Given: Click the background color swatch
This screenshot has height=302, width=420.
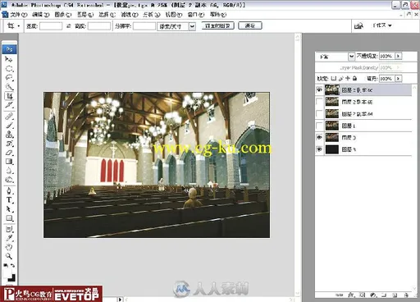Looking at the screenshot, I should (12, 278).
